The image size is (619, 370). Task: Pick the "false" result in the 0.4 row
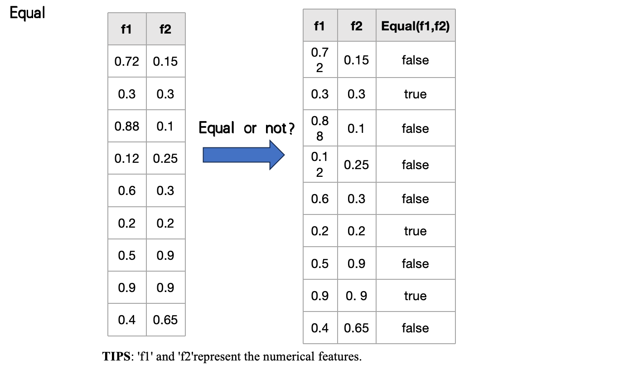point(415,328)
